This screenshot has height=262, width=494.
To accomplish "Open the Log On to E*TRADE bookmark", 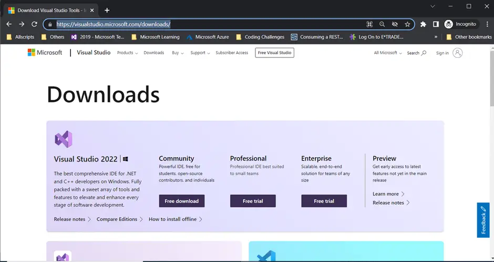I will click(x=376, y=37).
